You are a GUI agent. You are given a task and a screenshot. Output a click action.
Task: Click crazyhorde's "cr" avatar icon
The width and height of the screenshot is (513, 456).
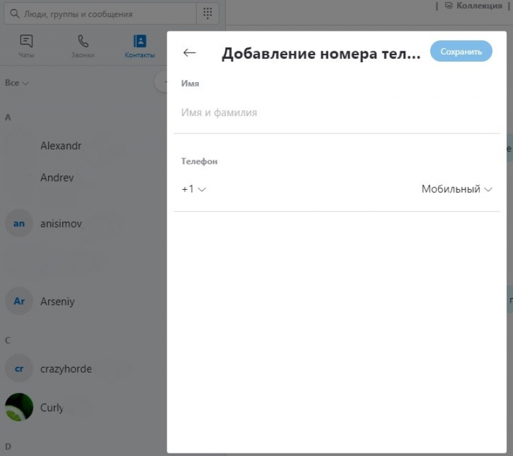click(19, 368)
